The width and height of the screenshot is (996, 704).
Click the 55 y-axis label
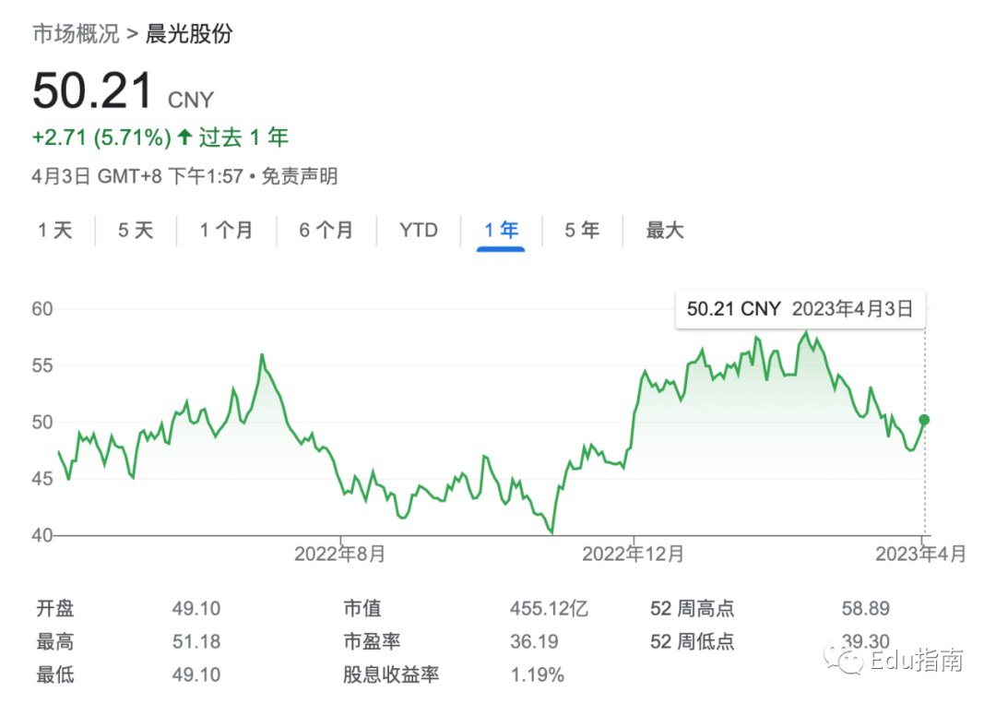[41, 366]
